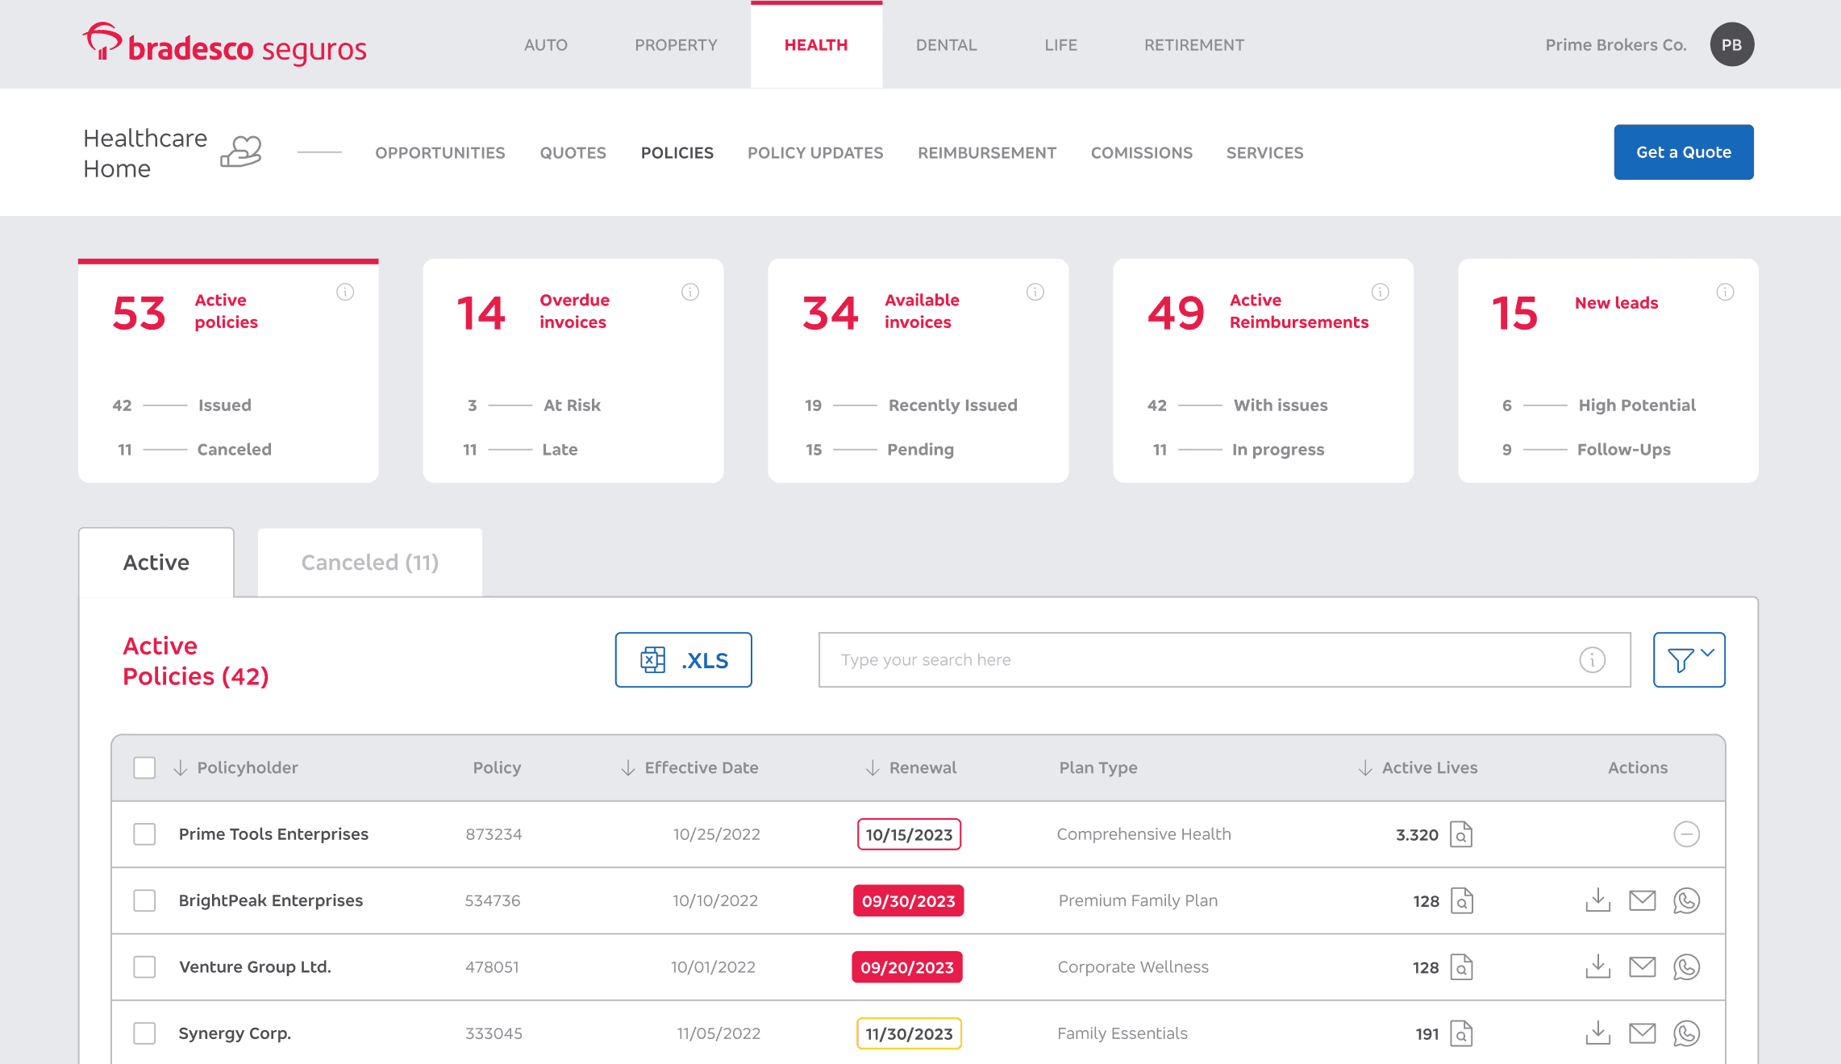Download BrightPeak Enterprises policy
Viewport: 1841px width, 1064px height.
click(x=1597, y=900)
